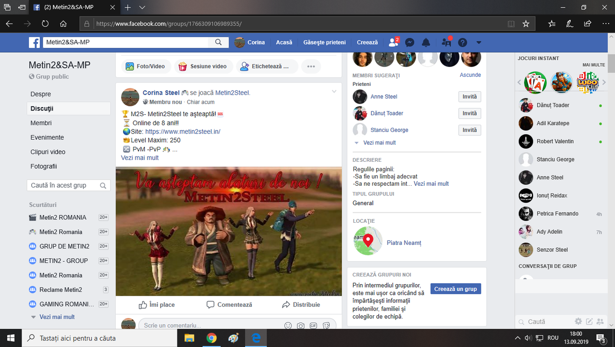Open the Windows action center notifications

pos(601,338)
